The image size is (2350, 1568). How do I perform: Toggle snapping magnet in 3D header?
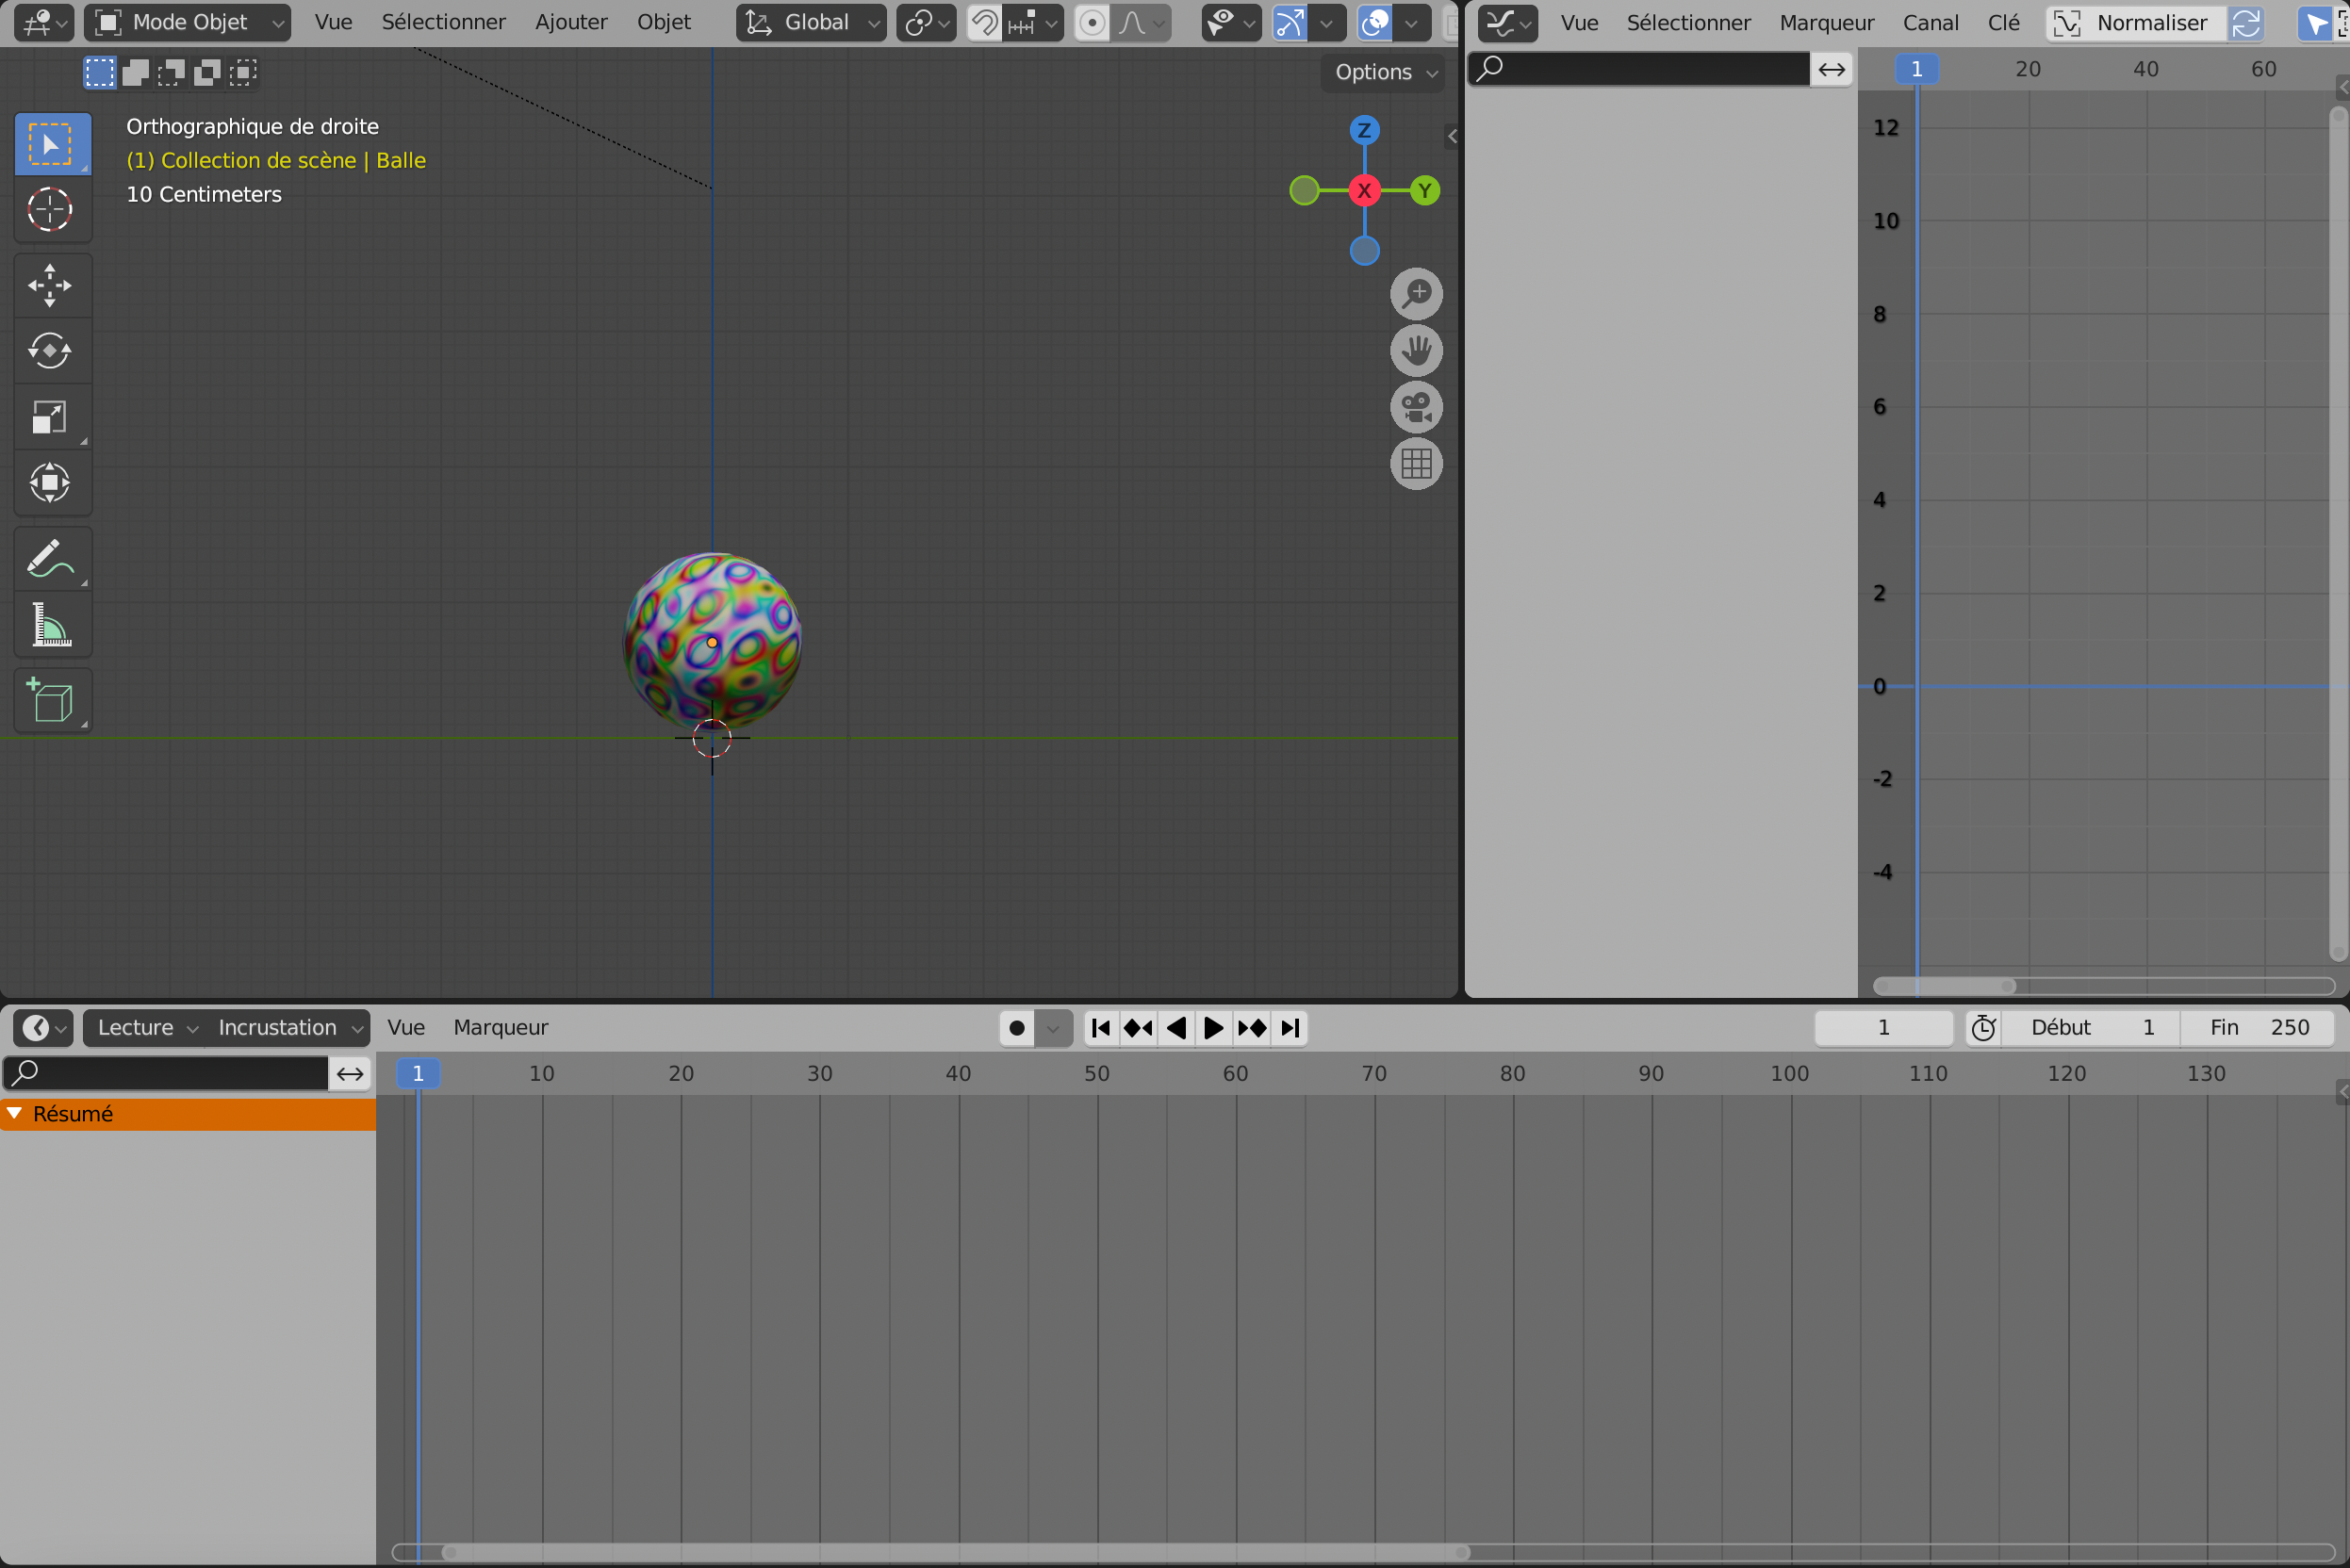click(985, 22)
